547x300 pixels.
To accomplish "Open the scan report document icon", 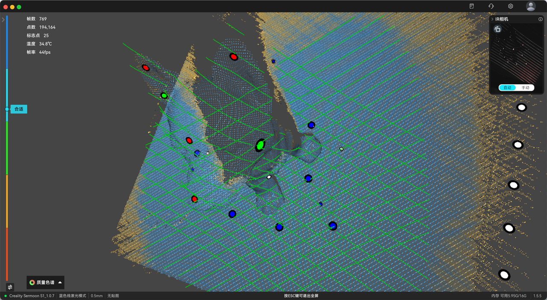I will [472, 6].
